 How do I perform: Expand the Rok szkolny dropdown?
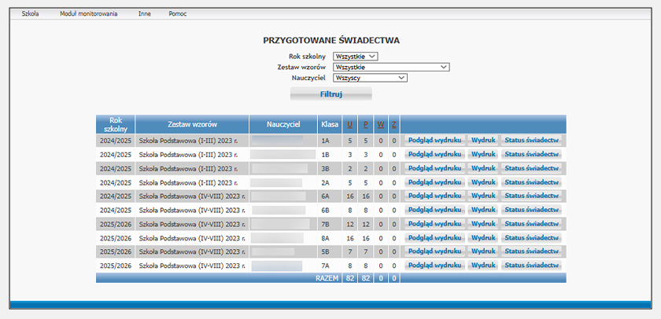(356, 57)
